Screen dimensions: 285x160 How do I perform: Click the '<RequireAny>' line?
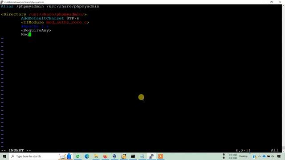pos(36,30)
